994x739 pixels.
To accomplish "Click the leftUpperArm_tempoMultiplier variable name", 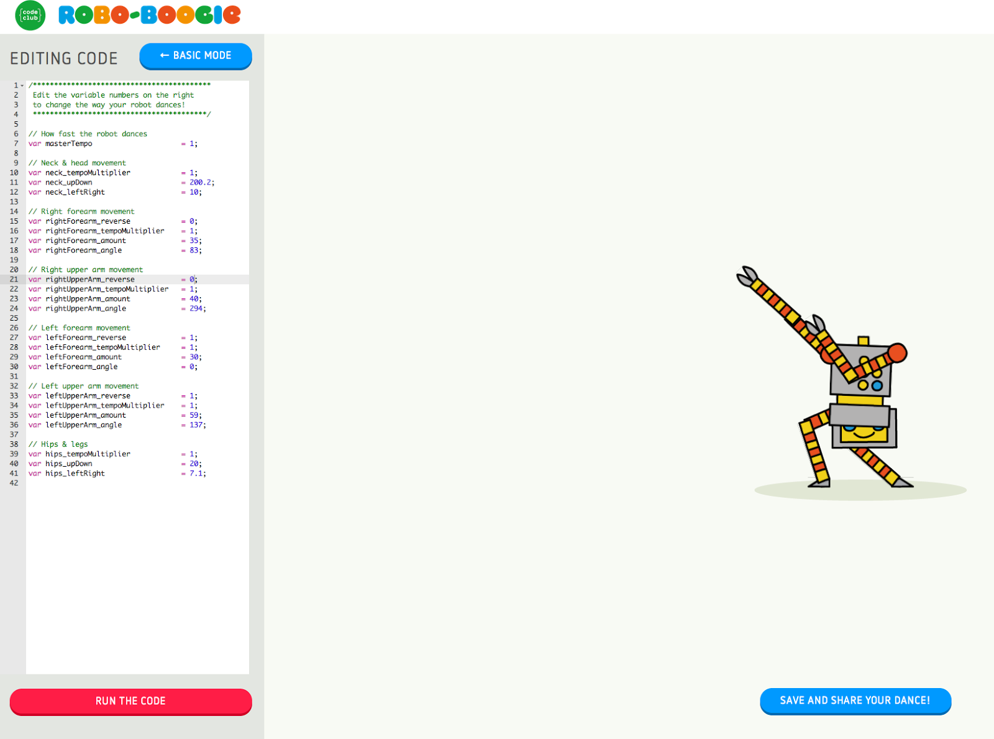I will click(x=105, y=406).
